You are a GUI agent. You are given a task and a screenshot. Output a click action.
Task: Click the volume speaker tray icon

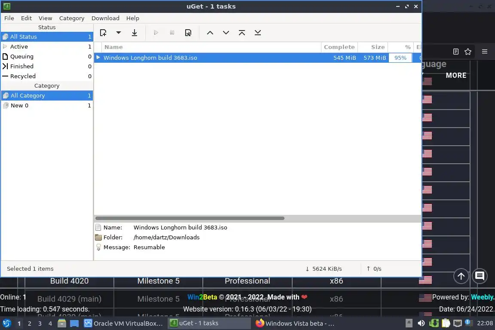click(x=421, y=324)
